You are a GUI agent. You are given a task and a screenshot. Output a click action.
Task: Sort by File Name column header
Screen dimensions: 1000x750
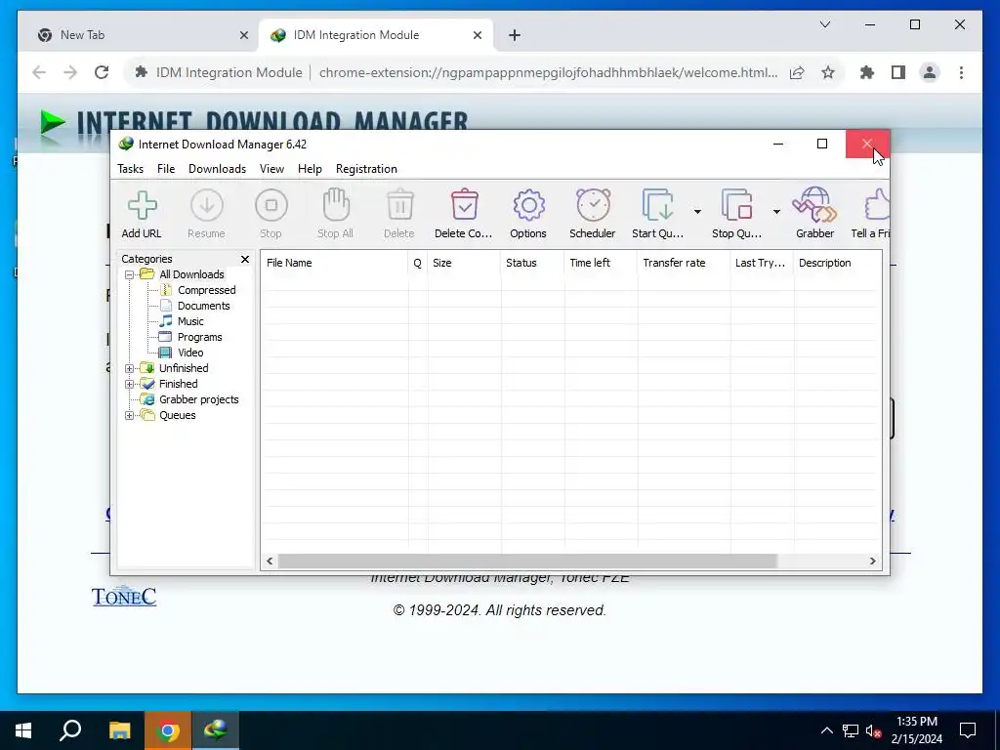(334, 263)
